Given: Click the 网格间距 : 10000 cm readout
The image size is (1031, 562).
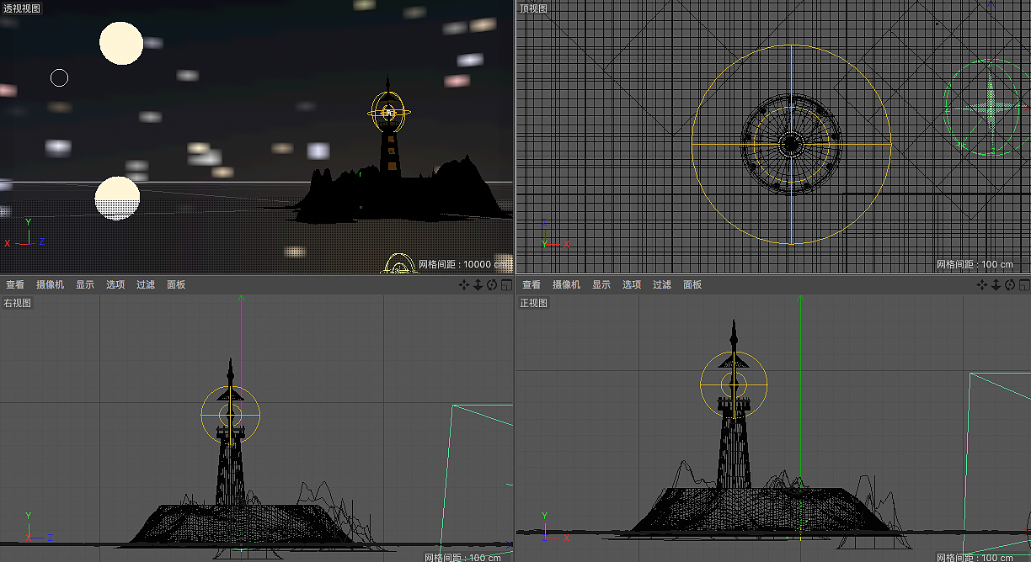Looking at the screenshot, I should 464,264.
